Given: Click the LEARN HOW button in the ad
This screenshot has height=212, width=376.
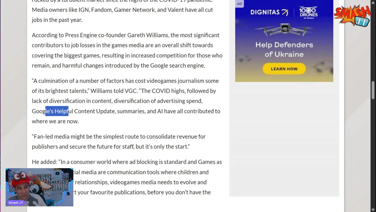Looking at the screenshot, I should 284,69.
